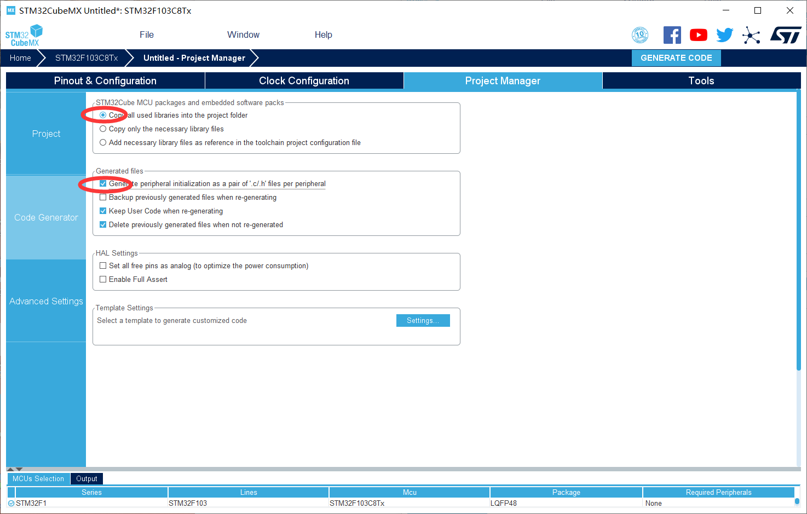Click the main vertical scrollbar
The image size is (807, 514).
(799, 230)
